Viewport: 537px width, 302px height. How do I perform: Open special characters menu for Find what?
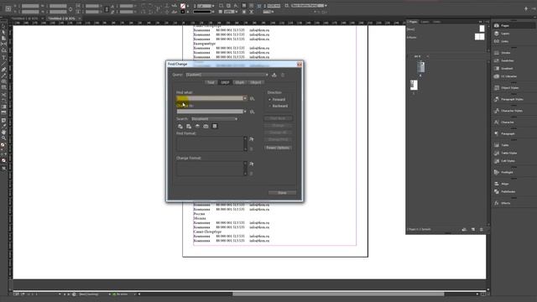click(x=252, y=99)
